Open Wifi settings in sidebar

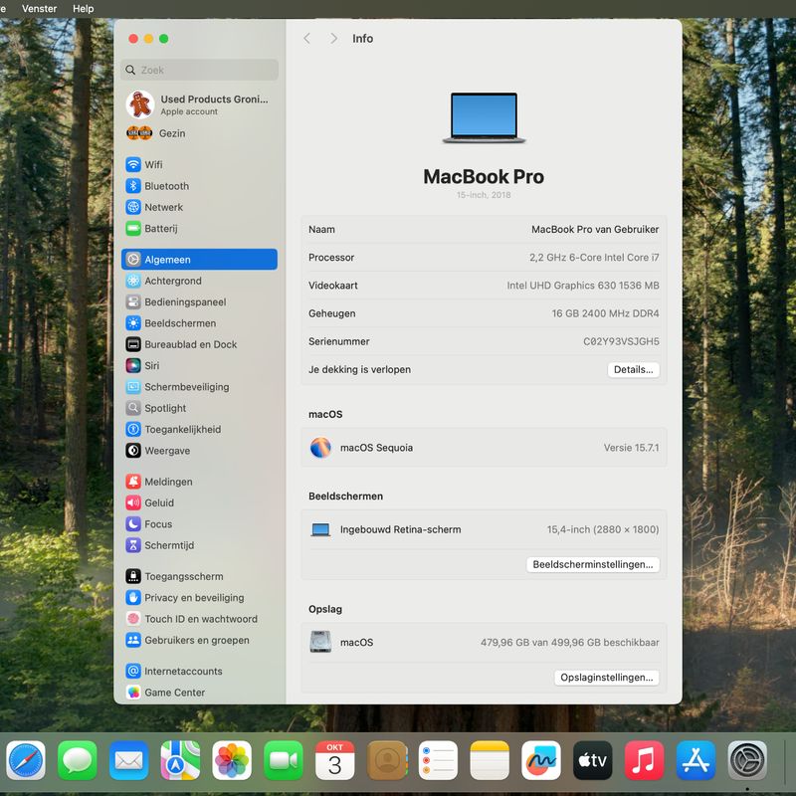[153, 165]
